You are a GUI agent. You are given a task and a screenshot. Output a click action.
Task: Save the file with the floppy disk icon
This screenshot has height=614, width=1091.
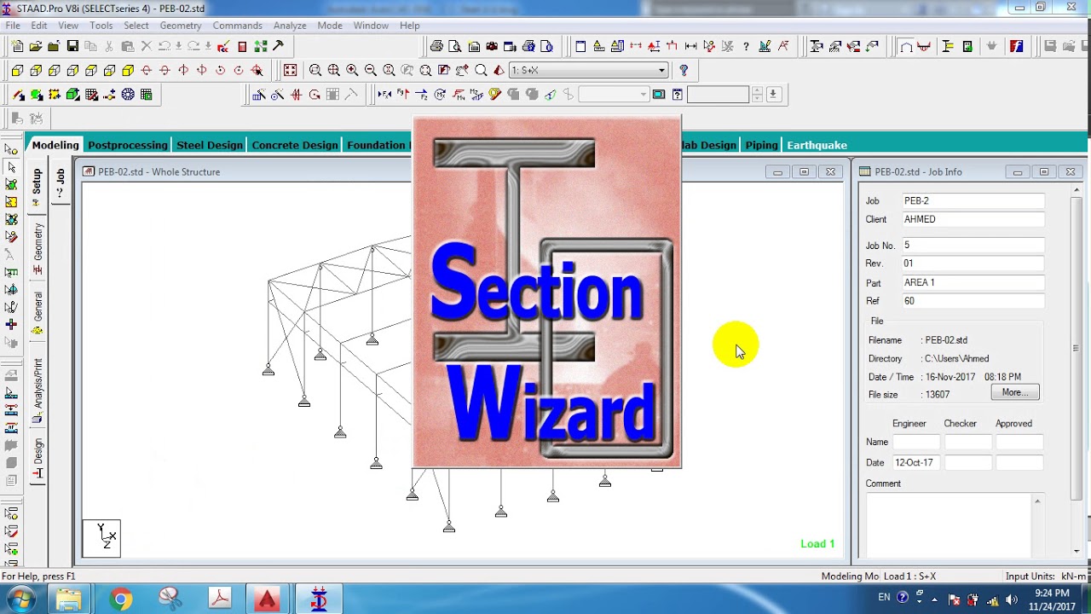point(72,46)
